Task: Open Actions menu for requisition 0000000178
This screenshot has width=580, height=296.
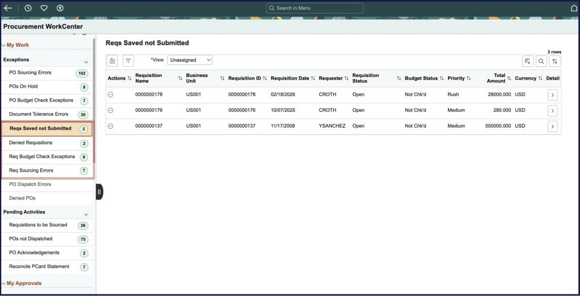Action: [110, 94]
